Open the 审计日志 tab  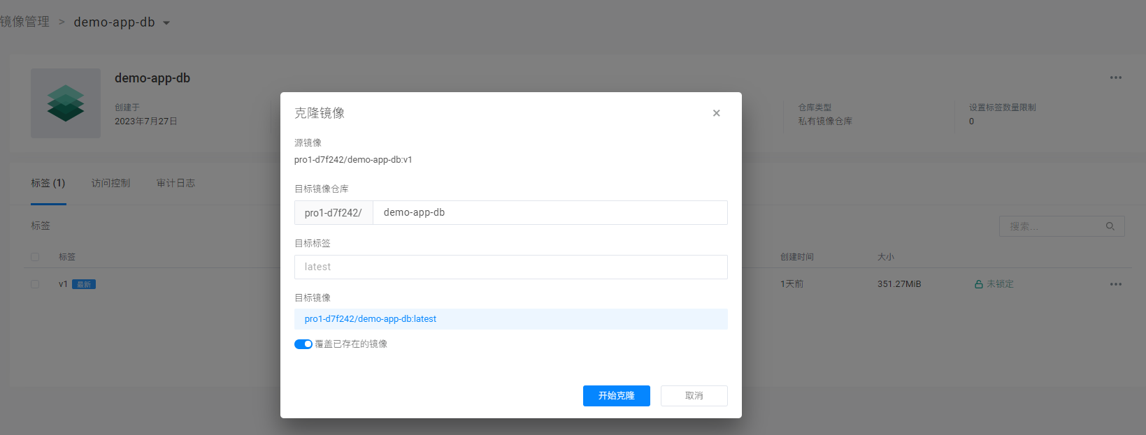176,183
